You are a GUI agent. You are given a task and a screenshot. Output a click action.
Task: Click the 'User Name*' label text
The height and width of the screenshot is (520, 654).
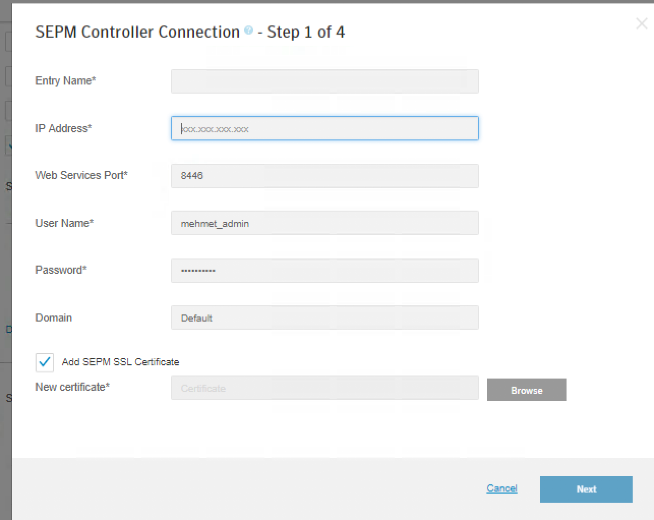pyautogui.click(x=65, y=223)
